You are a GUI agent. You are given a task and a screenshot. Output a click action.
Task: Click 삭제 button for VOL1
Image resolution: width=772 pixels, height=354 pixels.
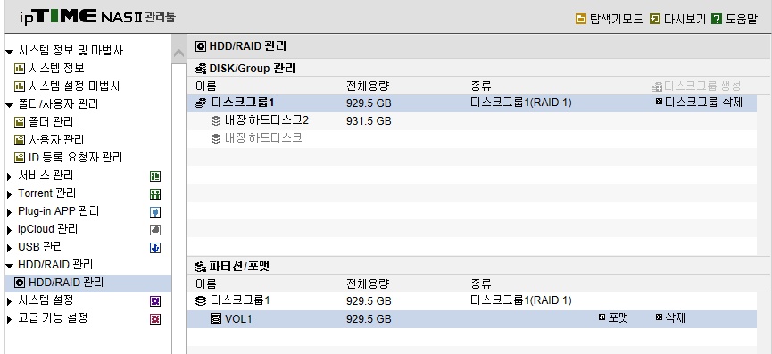[670, 318]
